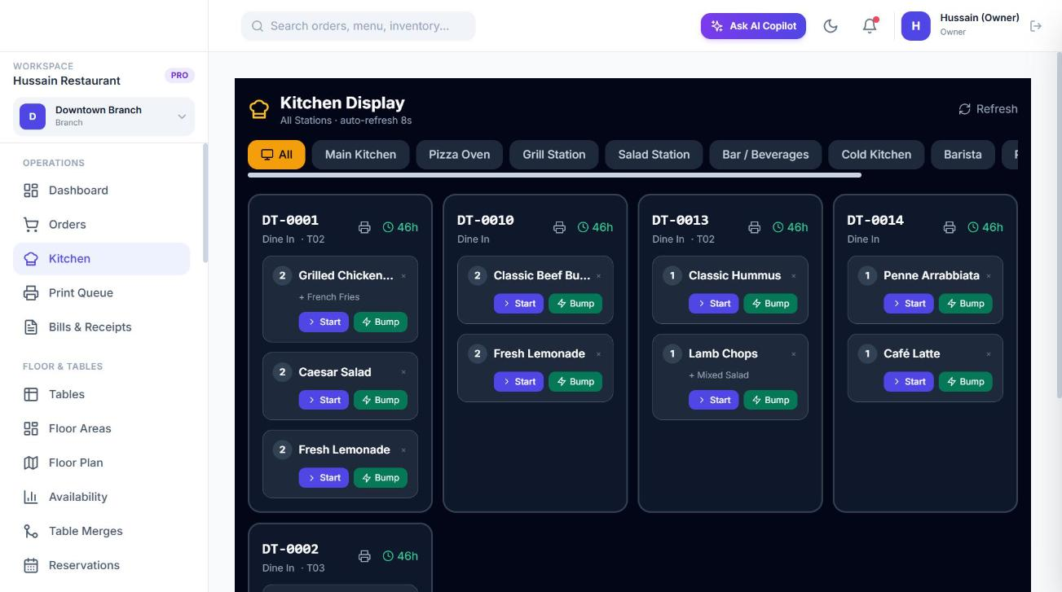Click the Ask AI Copilot button

point(753,26)
